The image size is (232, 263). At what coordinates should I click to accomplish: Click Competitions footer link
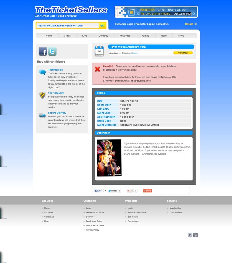point(175,212)
